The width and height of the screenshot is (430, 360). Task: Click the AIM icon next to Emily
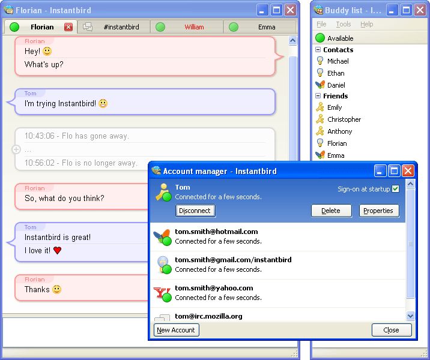pyautogui.click(x=320, y=107)
